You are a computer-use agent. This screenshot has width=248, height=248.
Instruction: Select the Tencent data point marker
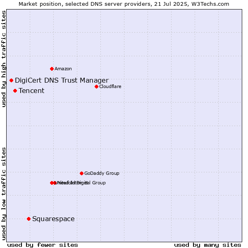click(x=15, y=91)
